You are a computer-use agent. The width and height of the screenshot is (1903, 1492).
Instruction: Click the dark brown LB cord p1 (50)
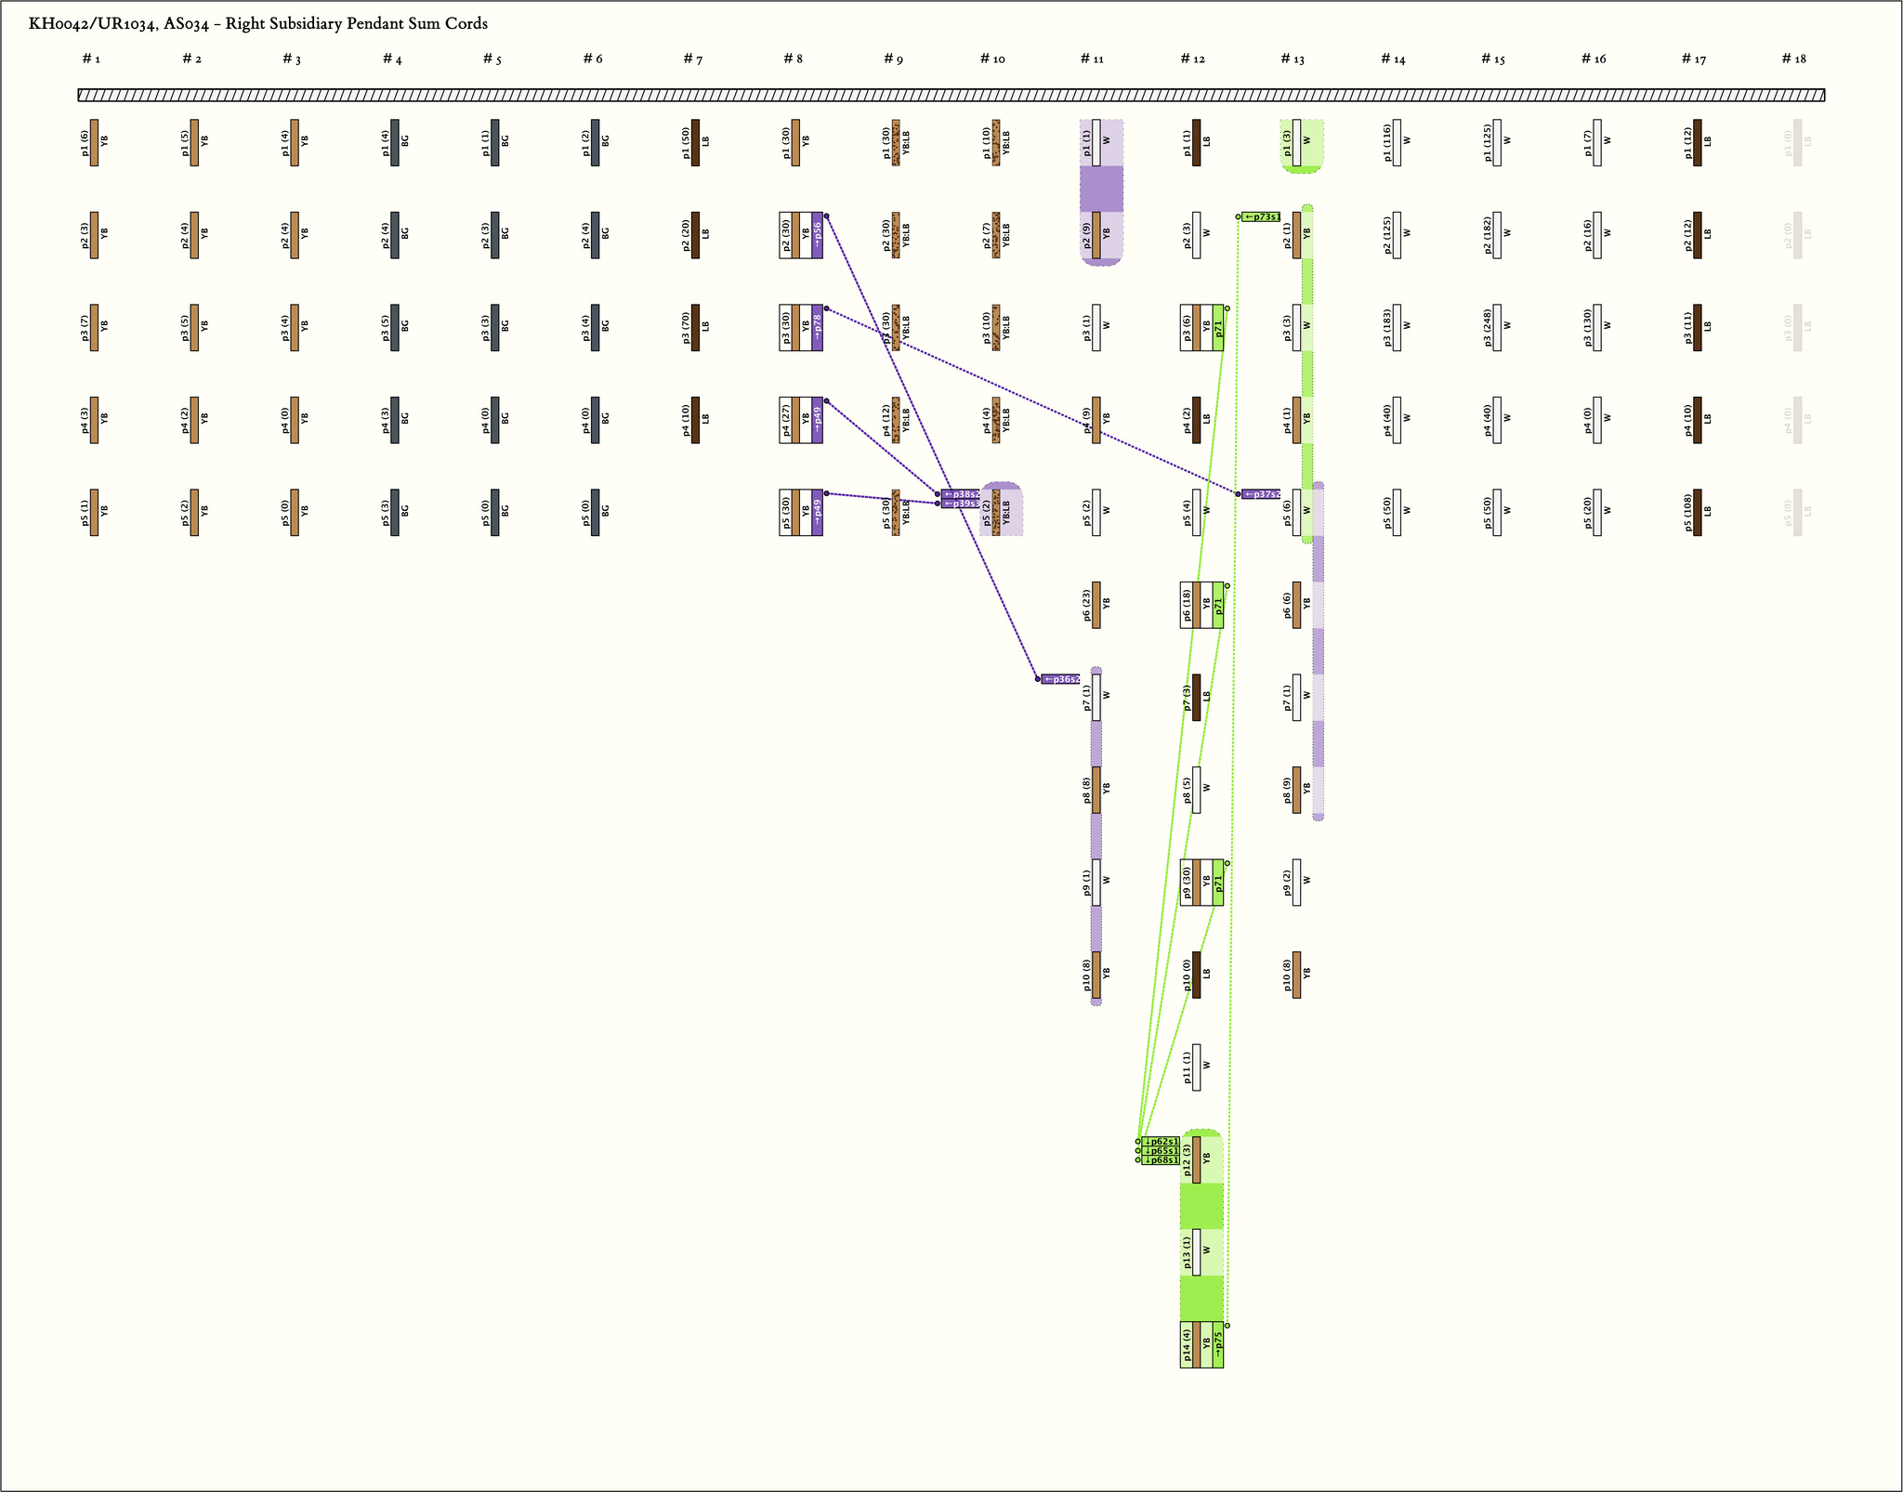point(695,142)
